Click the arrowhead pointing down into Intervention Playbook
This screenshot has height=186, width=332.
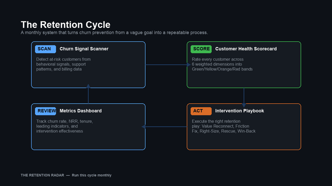[244, 104]
